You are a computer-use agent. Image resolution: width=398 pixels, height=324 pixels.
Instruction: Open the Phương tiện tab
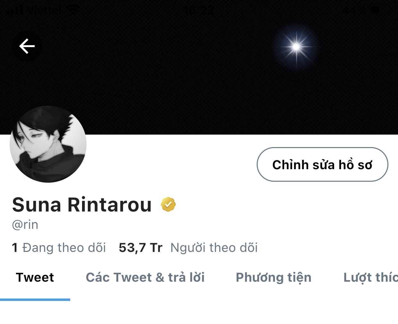[274, 278]
